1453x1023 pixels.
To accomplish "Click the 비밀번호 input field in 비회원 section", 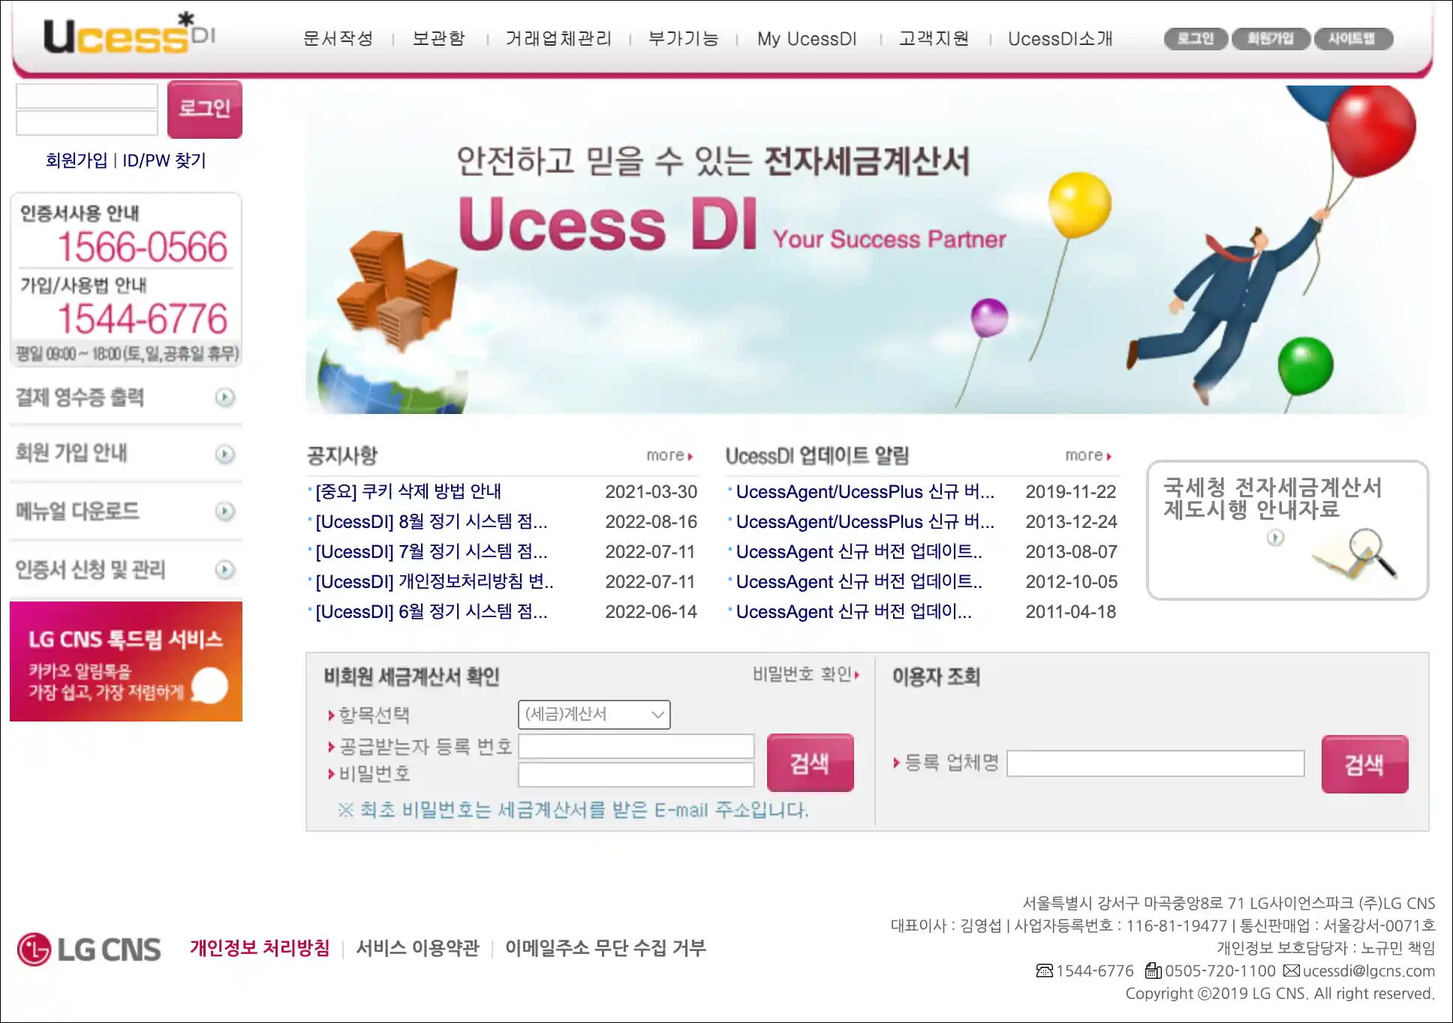I will tap(636, 775).
